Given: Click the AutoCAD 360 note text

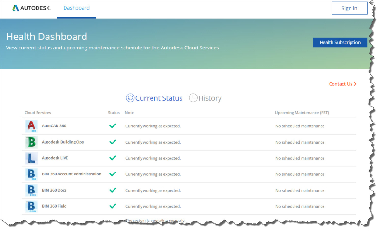Looking at the screenshot, I should pyautogui.click(x=153, y=126).
